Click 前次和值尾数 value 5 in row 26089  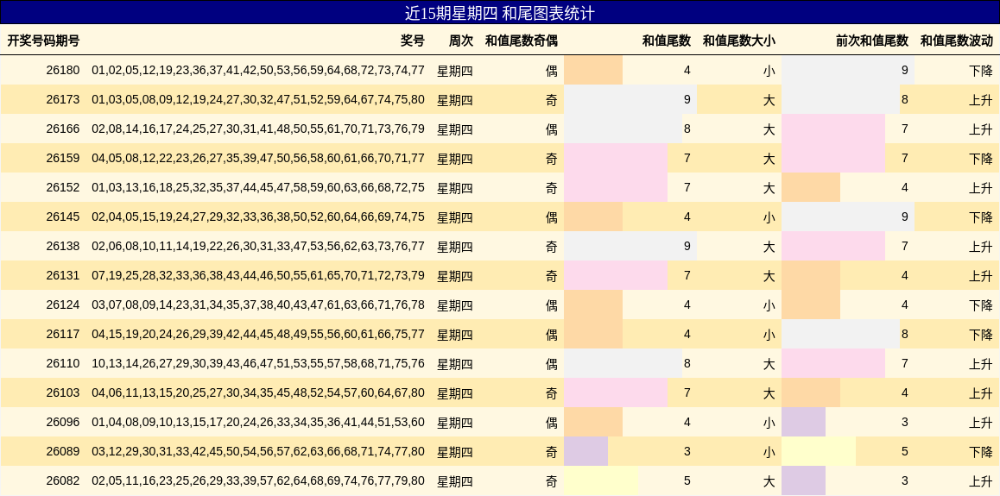click(904, 451)
